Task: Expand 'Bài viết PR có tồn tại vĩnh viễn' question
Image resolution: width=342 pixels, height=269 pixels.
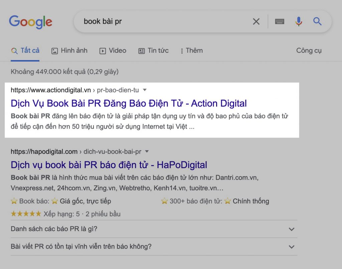Action: click(154, 247)
